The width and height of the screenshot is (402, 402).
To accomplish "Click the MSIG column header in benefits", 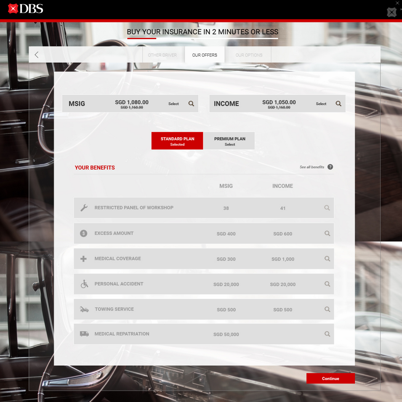I will (x=226, y=186).
